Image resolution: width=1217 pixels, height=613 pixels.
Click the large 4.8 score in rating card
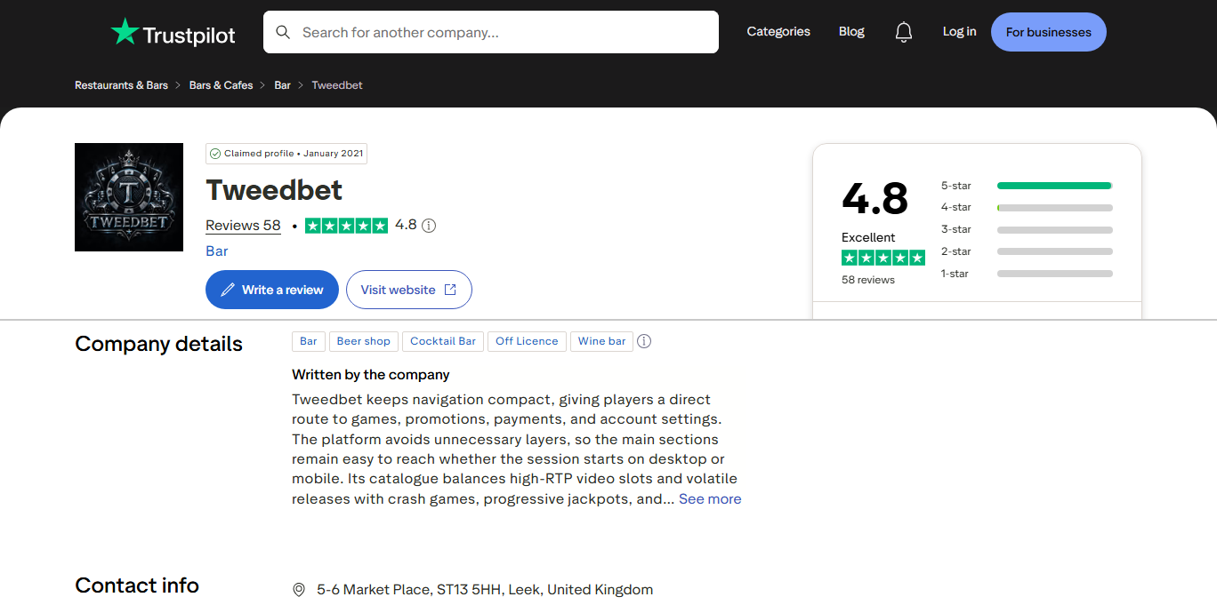point(875,198)
